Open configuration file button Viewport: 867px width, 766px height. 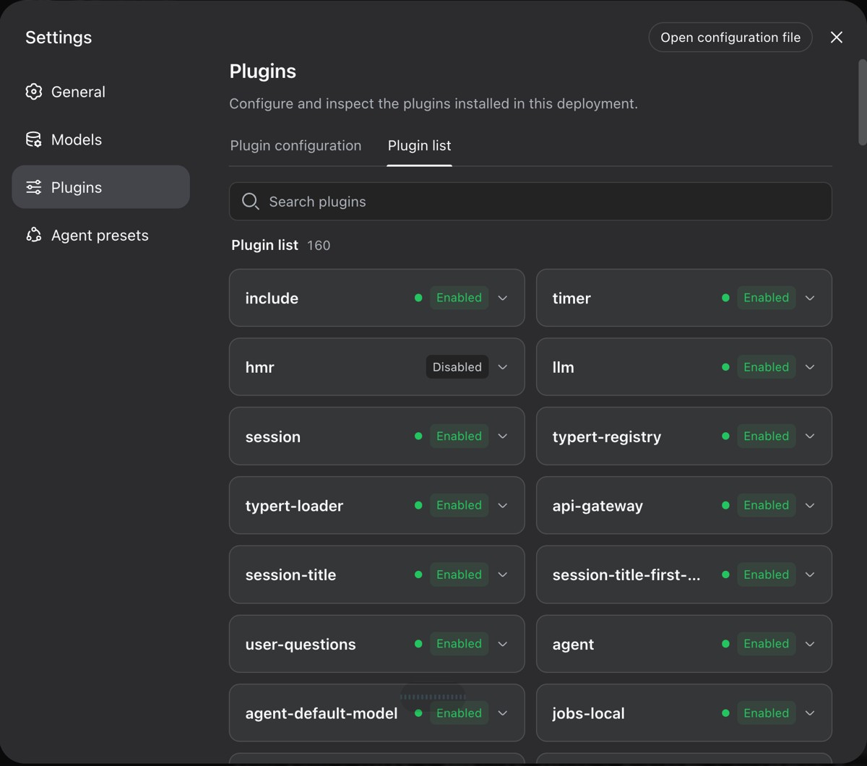coord(730,38)
